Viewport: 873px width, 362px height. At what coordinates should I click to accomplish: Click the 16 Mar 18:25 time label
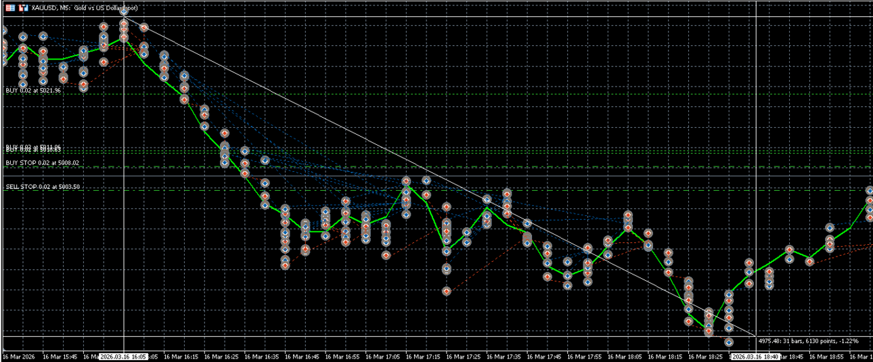click(706, 357)
